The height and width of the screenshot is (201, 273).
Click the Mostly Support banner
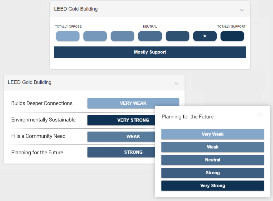pos(150,52)
